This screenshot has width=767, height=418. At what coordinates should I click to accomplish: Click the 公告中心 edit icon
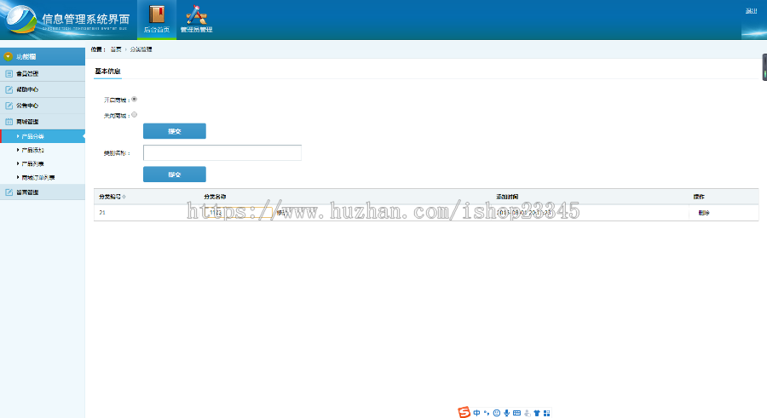(9, 106)
